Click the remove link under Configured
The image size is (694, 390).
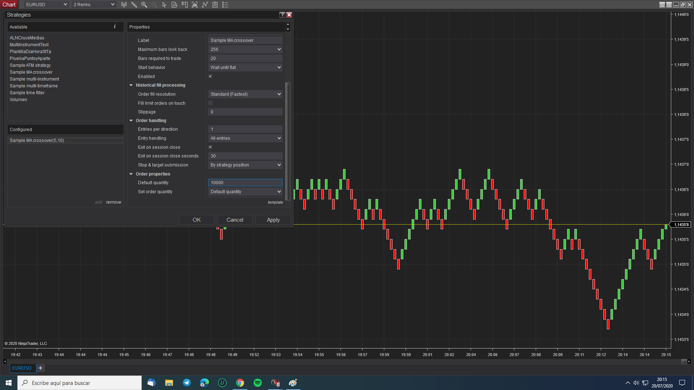(x=113, y=202)
